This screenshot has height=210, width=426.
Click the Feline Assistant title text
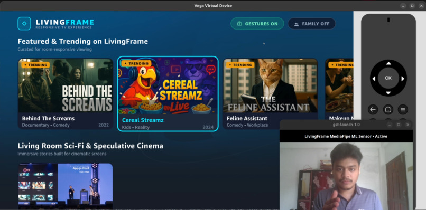[247, 118]
